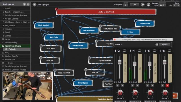Mute mixer channel 3-4
The width and height of the screenshot is (181, 102).
pyautogui.click(x=137, y=86)
